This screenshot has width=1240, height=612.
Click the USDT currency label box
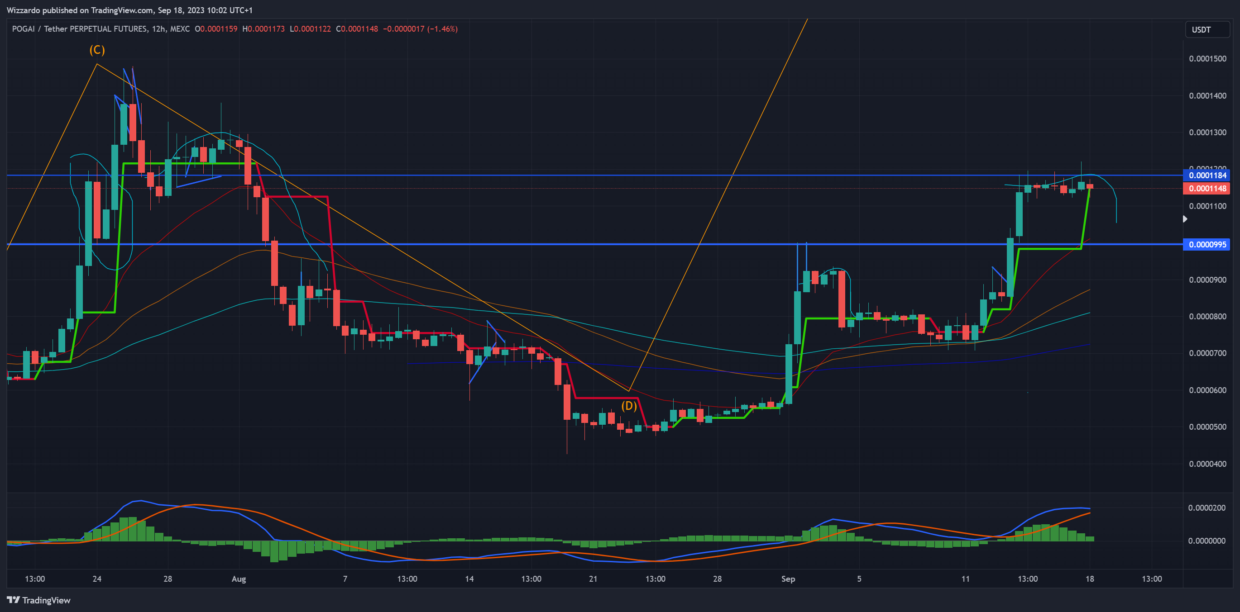click(x=1207, y=29)
